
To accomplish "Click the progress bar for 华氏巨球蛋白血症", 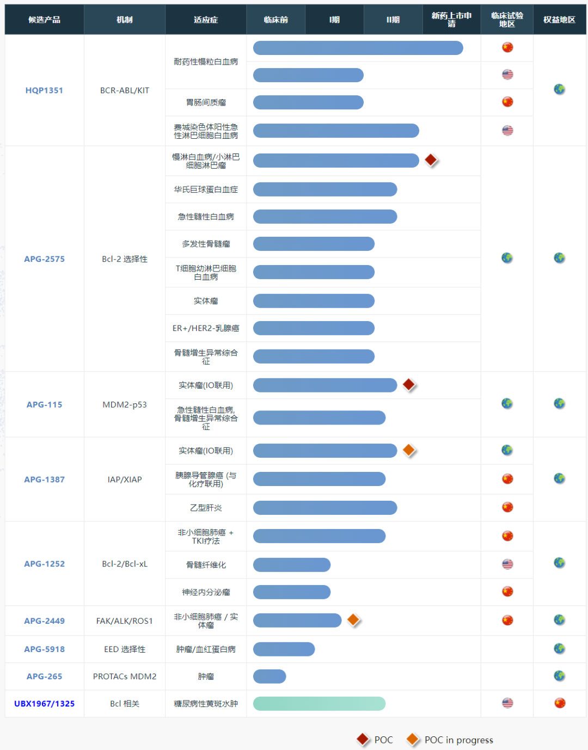I will [325, 189].
